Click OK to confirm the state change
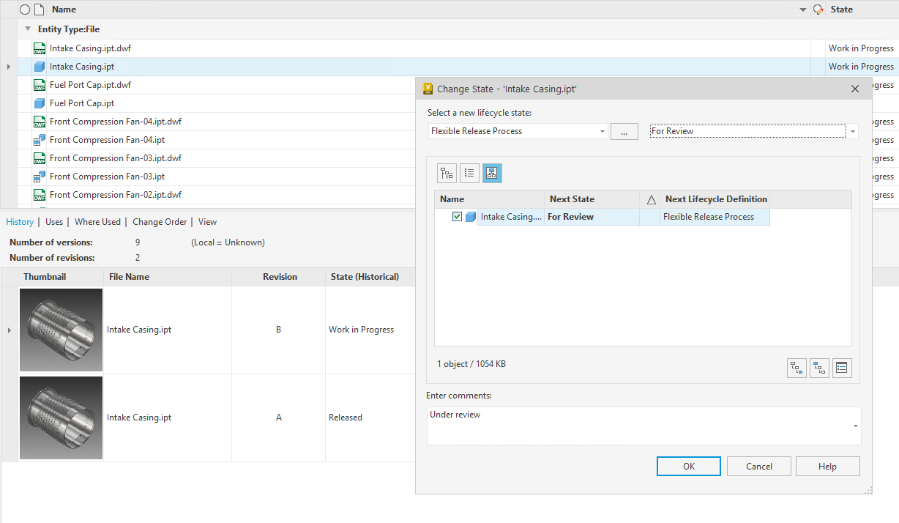Image resolution: width=899 pixels, height=523 pixels. click(x=687, y=466)
